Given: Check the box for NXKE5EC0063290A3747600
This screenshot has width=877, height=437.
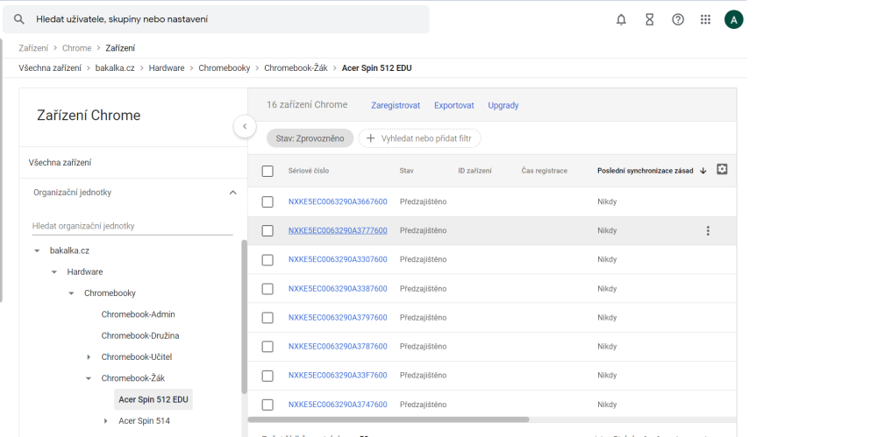Looking at the screenshot, I should [267, 405].
